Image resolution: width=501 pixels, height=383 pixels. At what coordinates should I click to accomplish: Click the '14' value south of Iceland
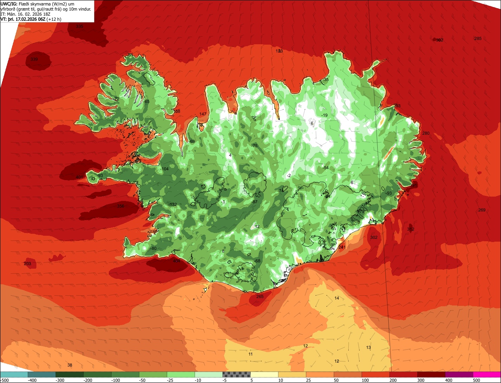coord(337,298)
